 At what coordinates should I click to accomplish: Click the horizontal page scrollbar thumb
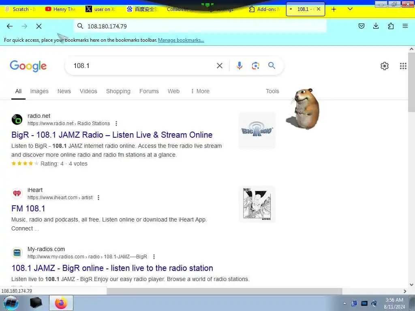pyautogui.click(x=225, y=291)
